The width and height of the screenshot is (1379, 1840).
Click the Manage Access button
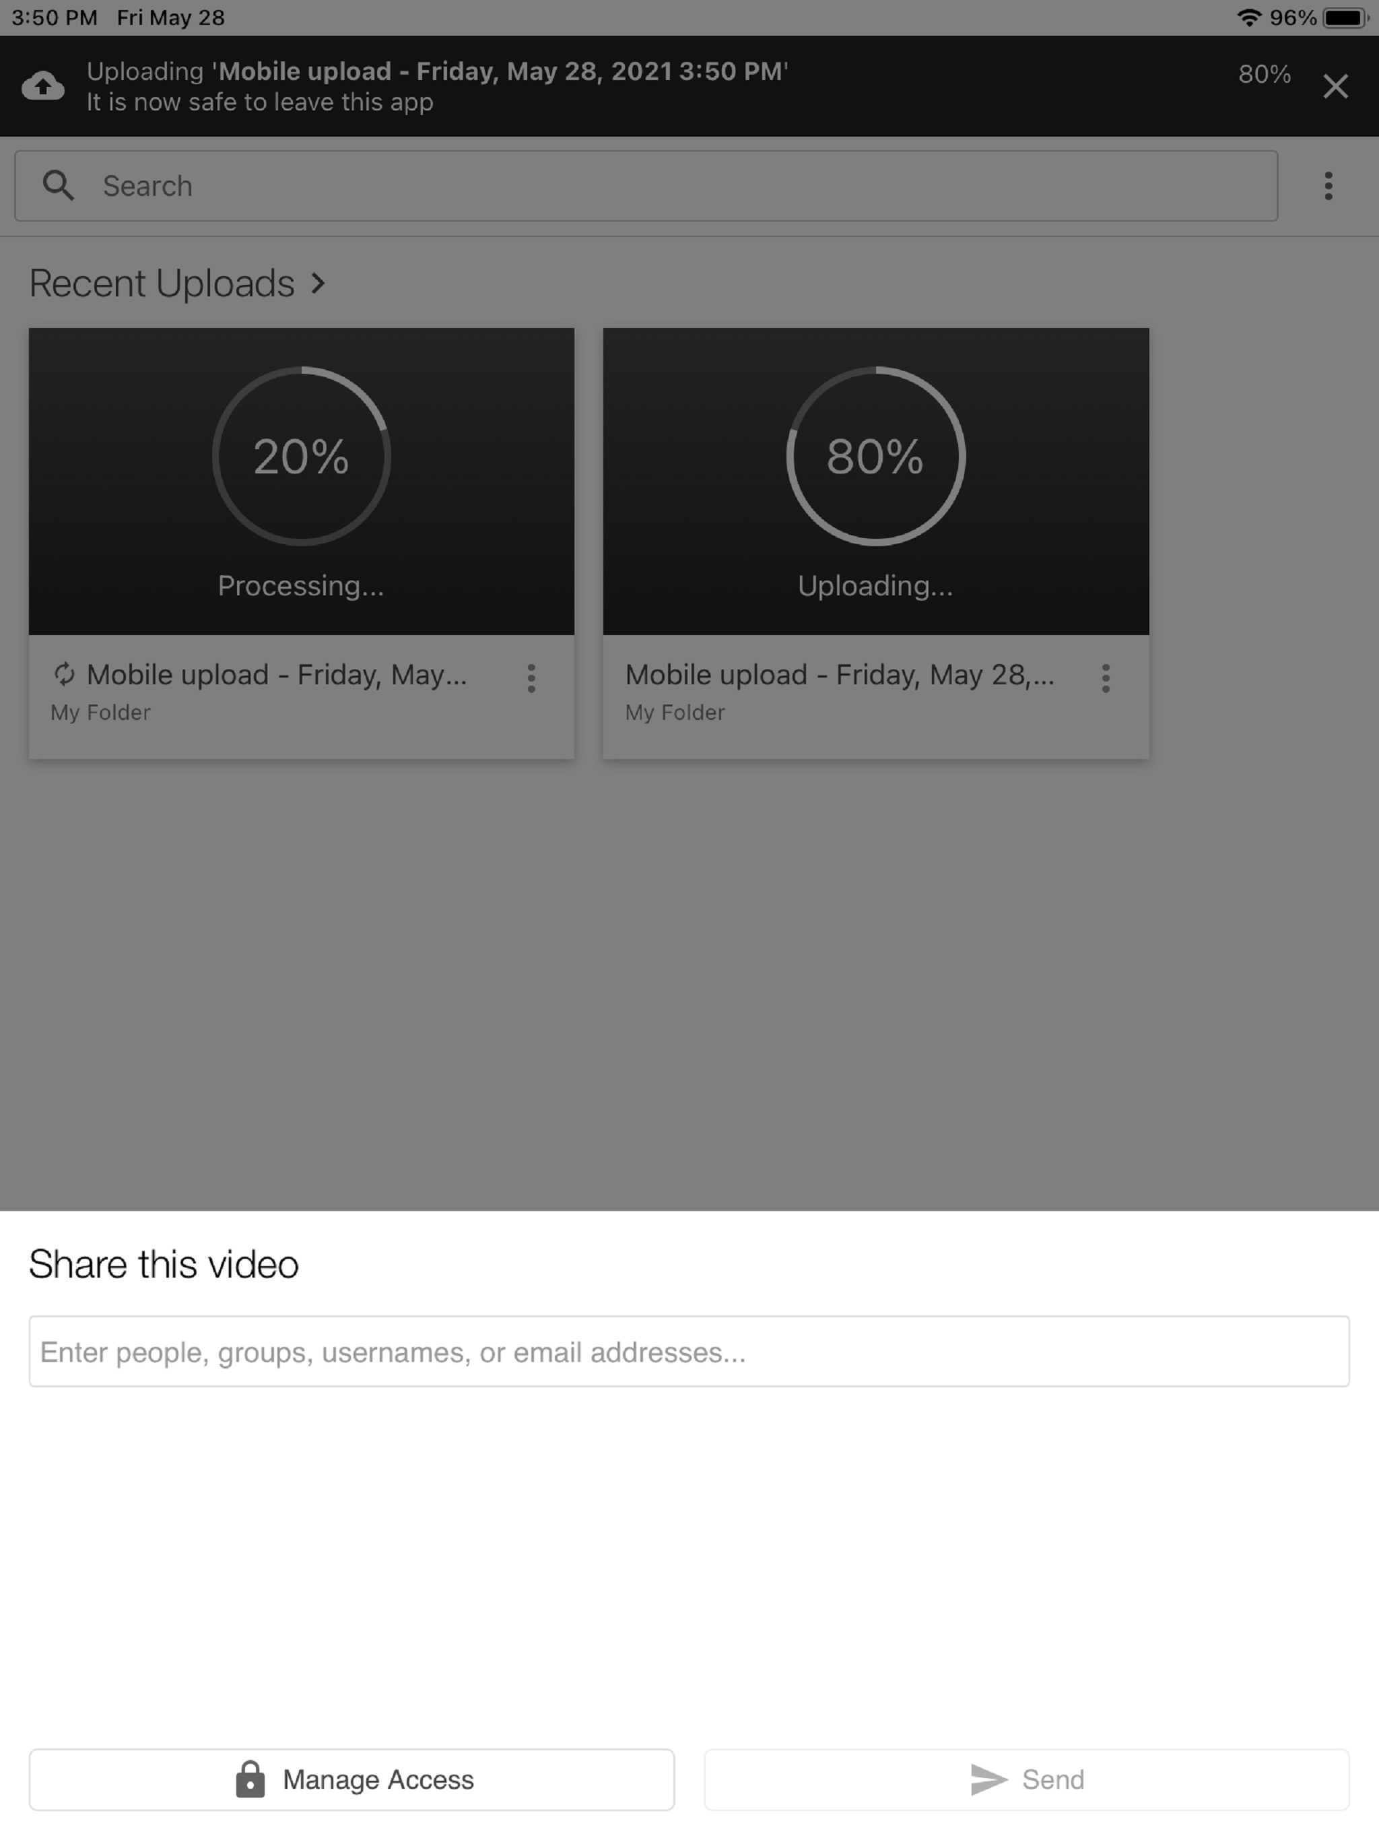352,1779
